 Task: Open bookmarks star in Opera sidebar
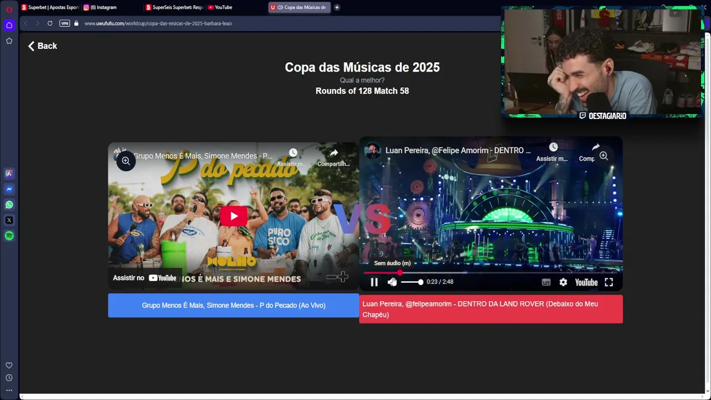pos(9,41)
